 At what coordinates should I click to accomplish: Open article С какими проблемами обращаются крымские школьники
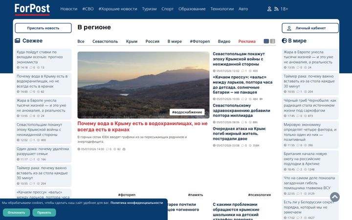(236, 212)
